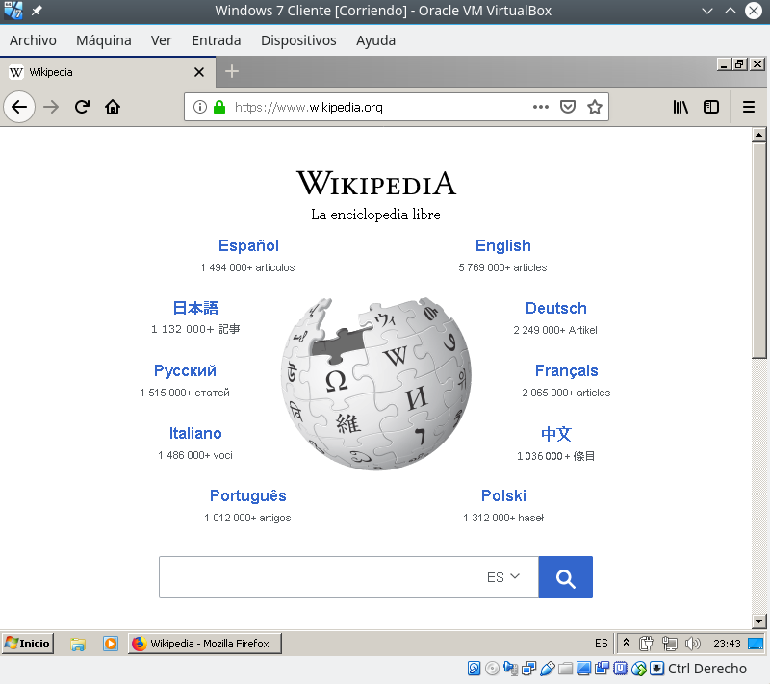The width and height of the screenshot is (770, 684).
Task: Open the Dispositivos menu
Action: coord(298,40)
